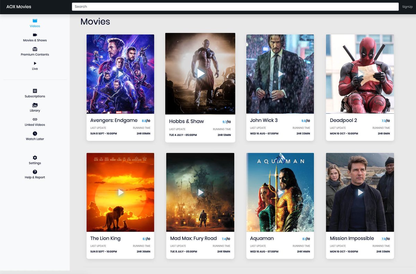Image resolution: width=416 pixels, height=274 pixels.
Task: Open the Watch Later list
Action: pyautogui.click(x=35, y=134)
